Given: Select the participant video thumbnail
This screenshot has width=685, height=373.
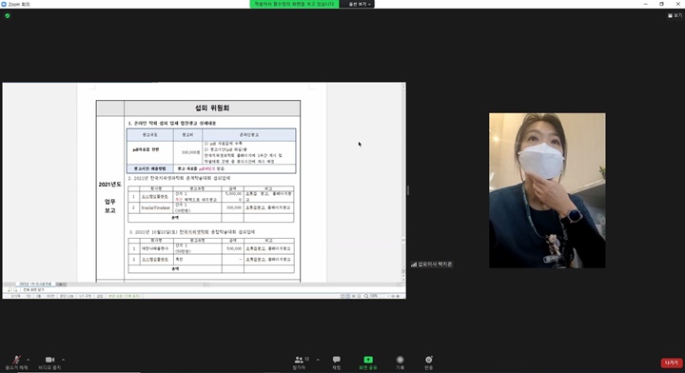Looking at the screenshot, I should click(x=547, y=190).
